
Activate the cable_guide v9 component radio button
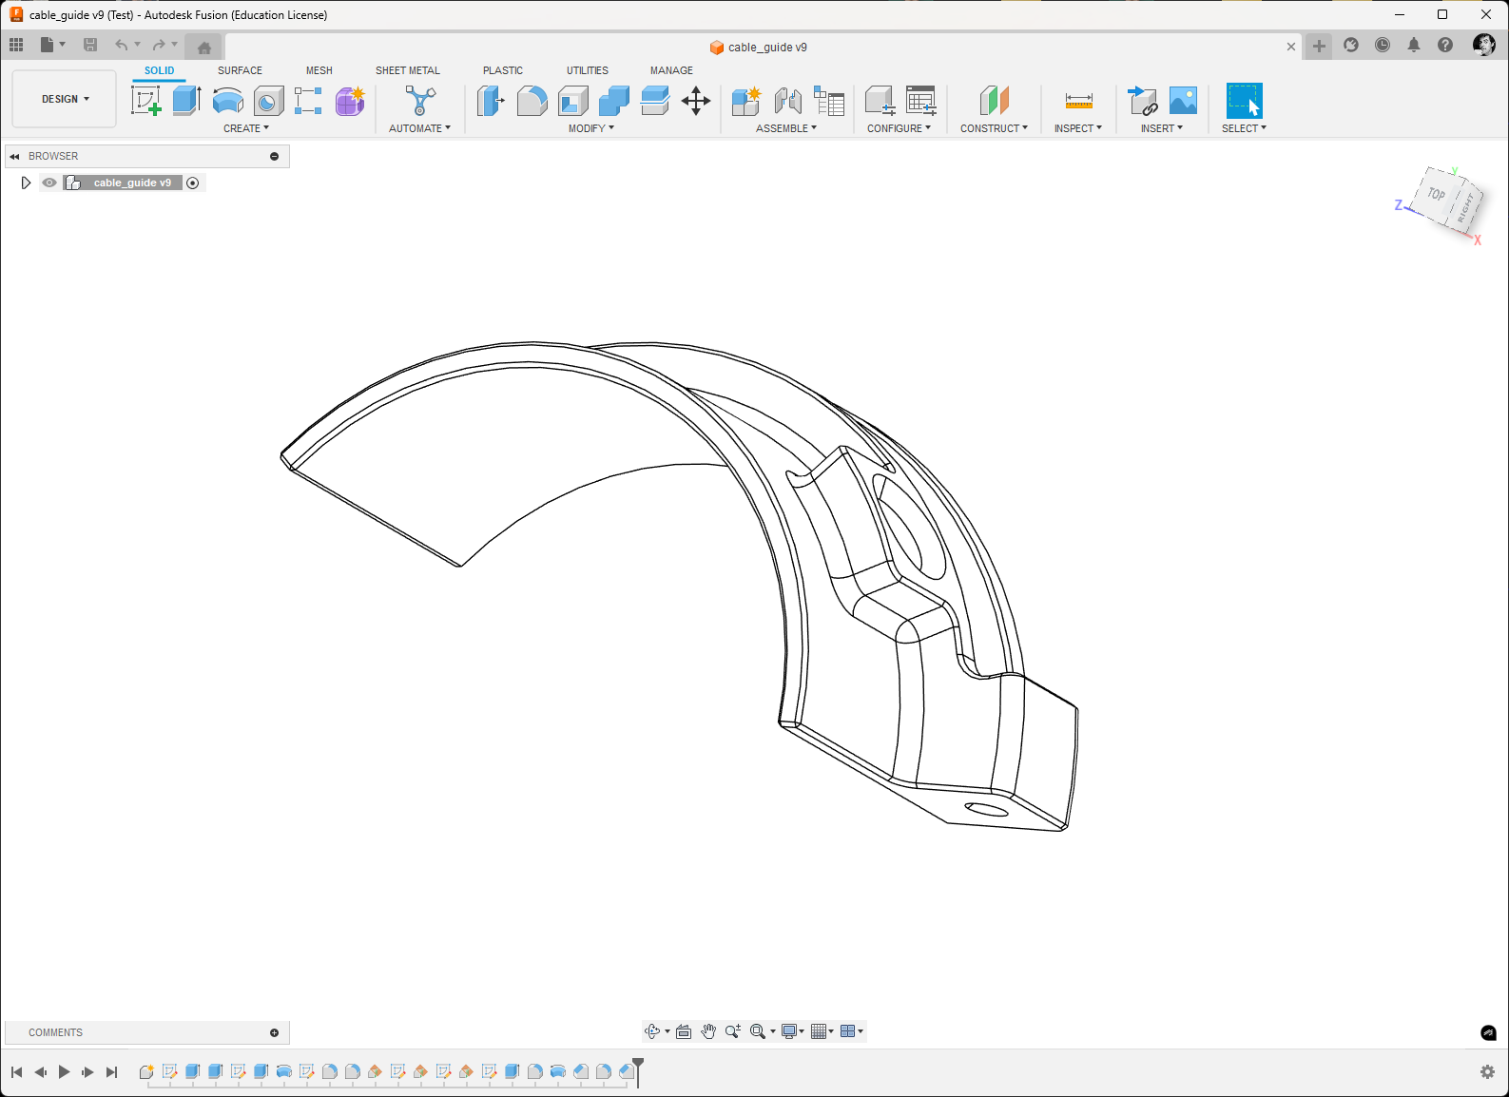pyautogui.click(x=193, y=183)
